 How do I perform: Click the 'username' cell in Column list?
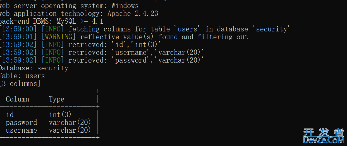[x=21, y=130]
